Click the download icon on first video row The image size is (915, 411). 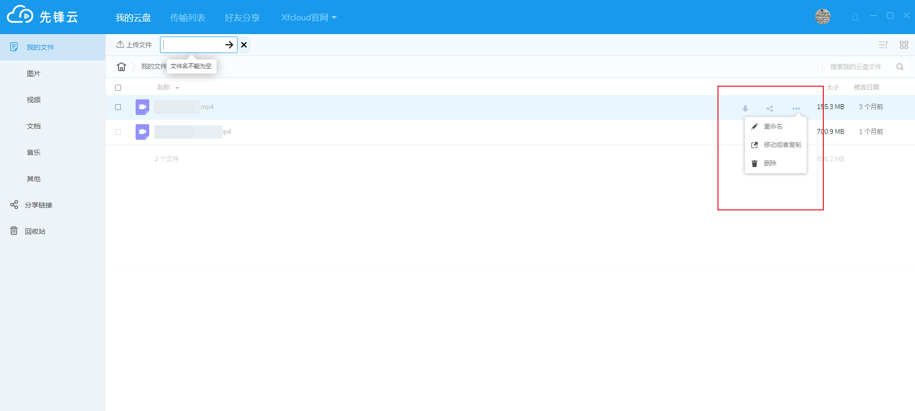[745, 109]
